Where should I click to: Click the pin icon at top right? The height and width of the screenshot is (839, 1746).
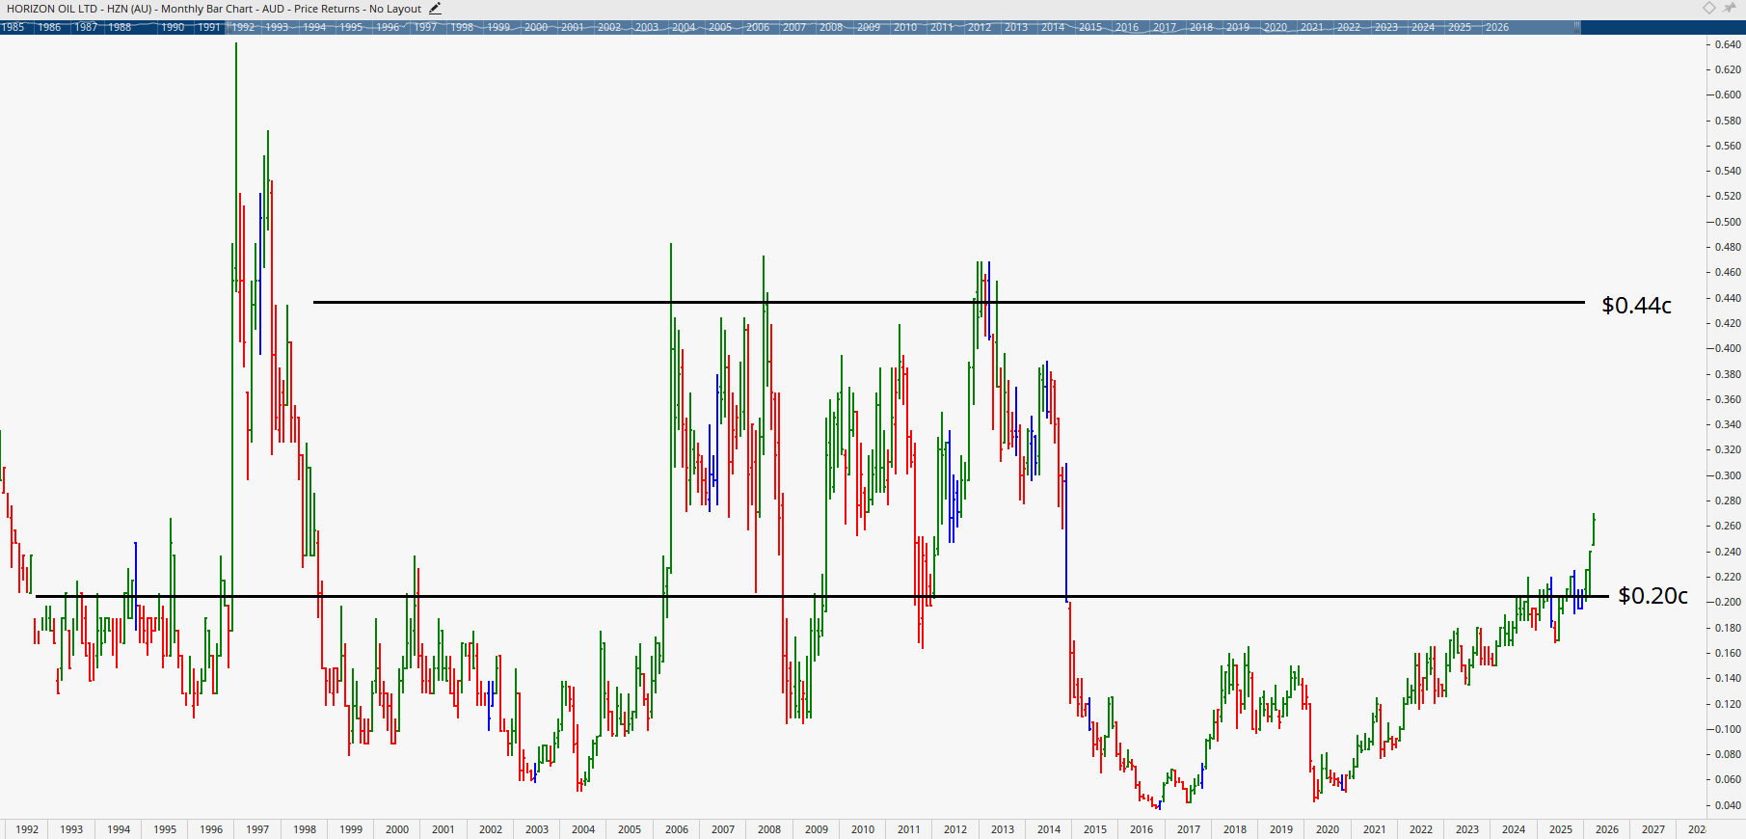(1730, 8)
